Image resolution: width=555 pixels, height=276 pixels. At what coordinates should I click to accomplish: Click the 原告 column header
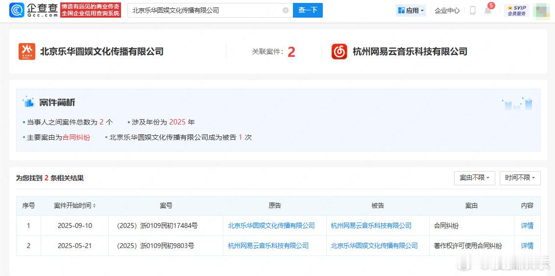[x=275, y=205]
